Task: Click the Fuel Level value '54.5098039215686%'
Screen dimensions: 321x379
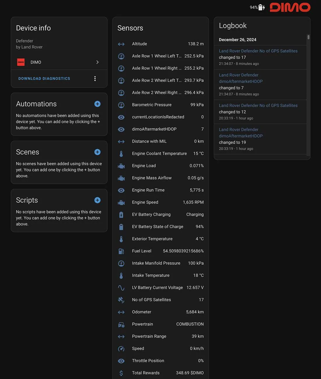Action: click(x=183, y=251)
